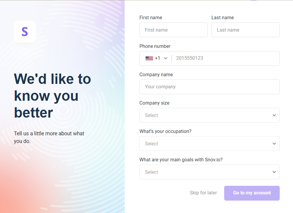Click the Phone number label
293x213 pixels.
pyautogui.click(x=155, y=46)
